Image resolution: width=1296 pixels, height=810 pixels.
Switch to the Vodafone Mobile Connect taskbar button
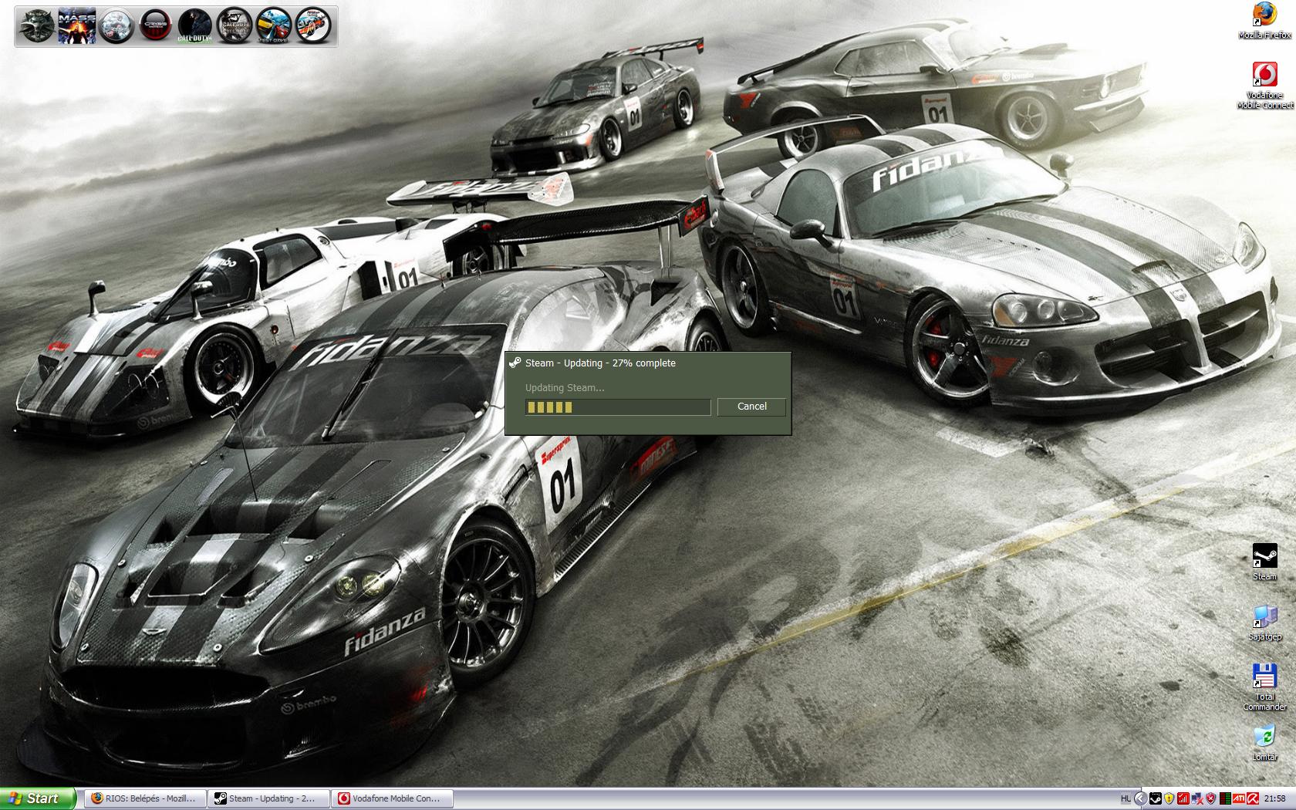tap(393, 798)
